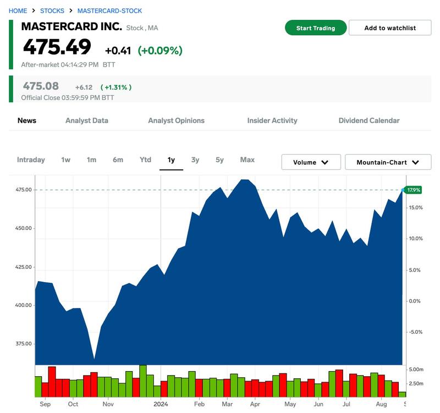The image size is (440, 413).
Task: Open the Analyst Opinions tab
Action: [176, 120]
